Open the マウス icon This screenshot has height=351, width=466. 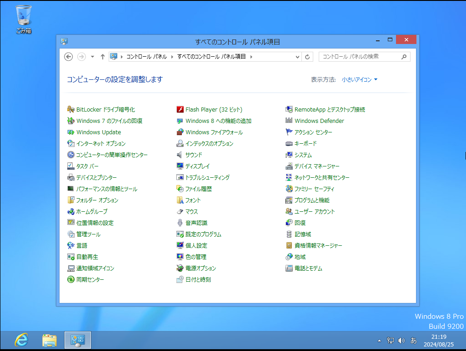tap(180, 211)
